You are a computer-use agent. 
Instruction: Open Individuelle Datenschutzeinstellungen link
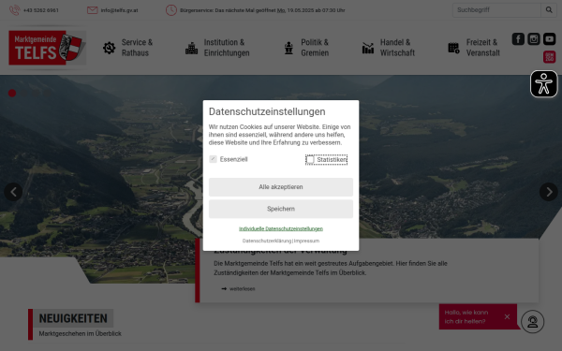[281, 228]
